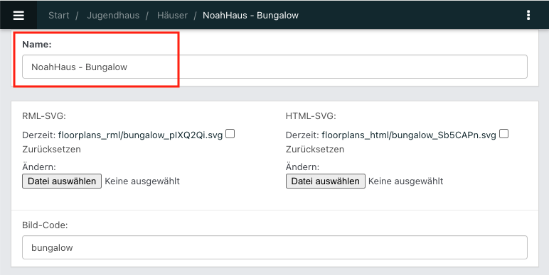Click NoahHaus - Bungalow breadcrumb title

(x=251, y=16)
